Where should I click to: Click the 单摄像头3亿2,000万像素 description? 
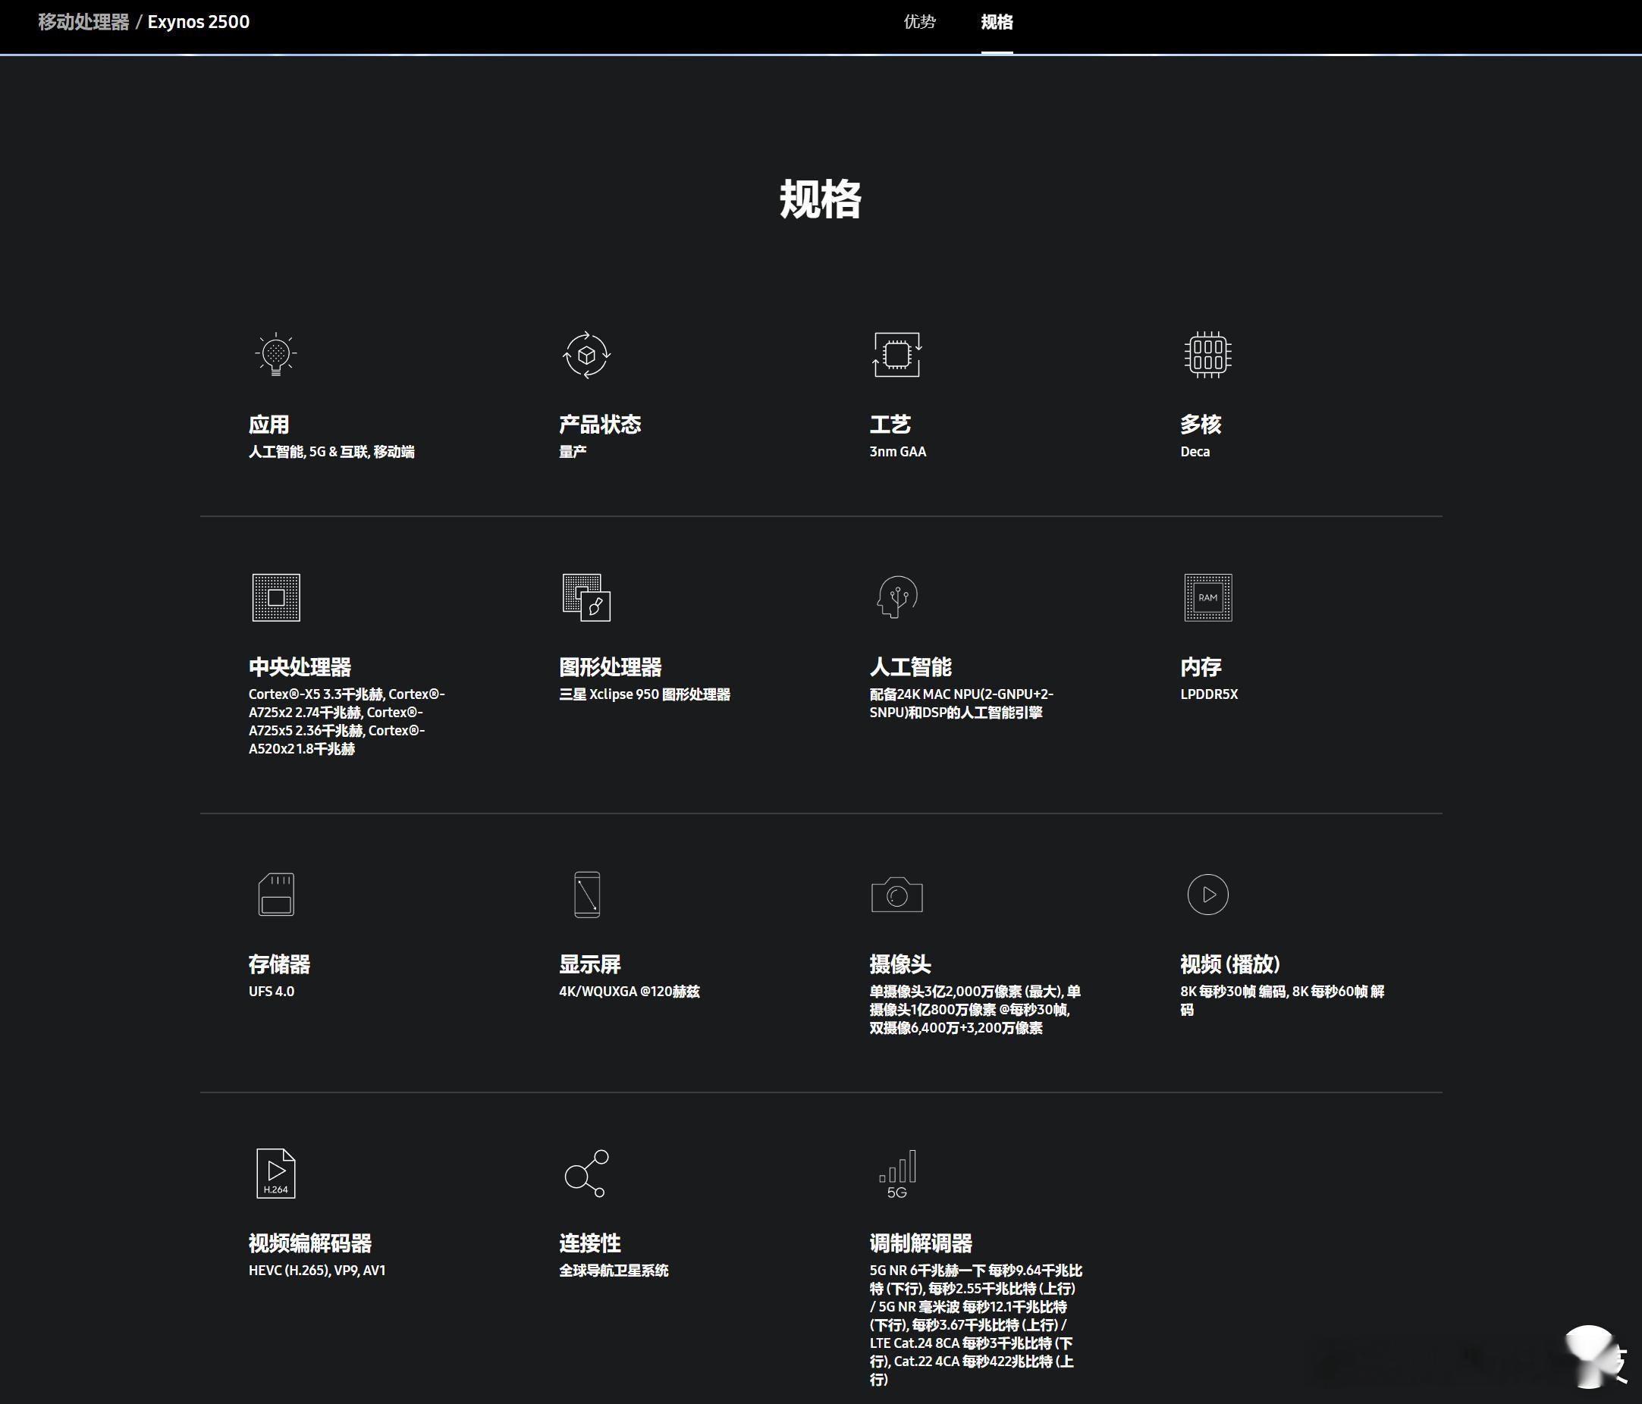975,1010
